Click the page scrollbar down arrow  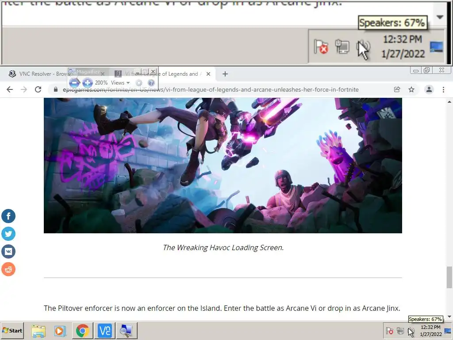pos(449,317)
